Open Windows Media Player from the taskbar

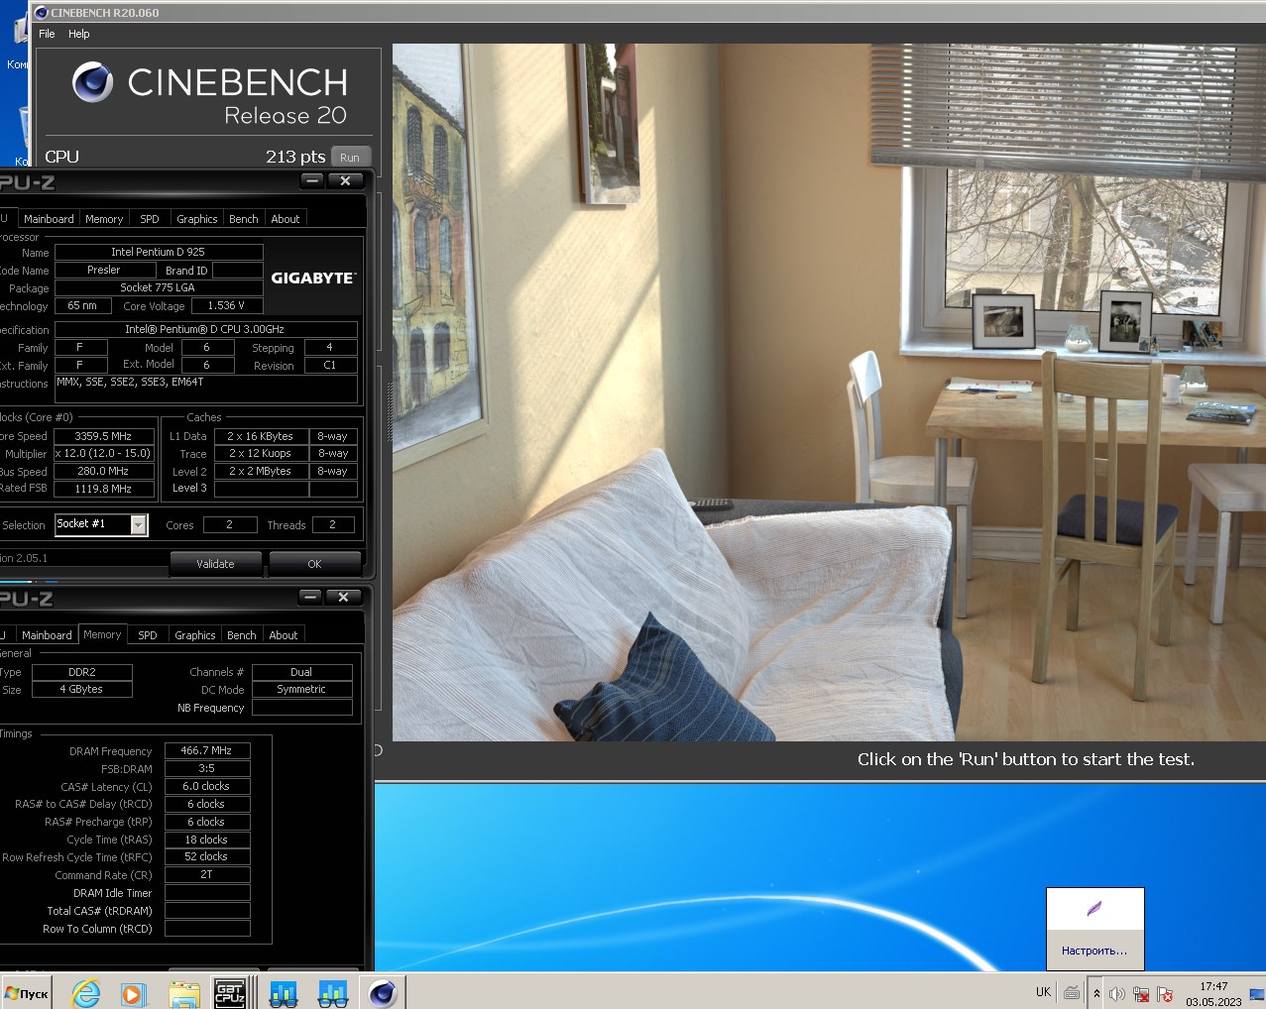pyautogui.click(x=134, y=993)
